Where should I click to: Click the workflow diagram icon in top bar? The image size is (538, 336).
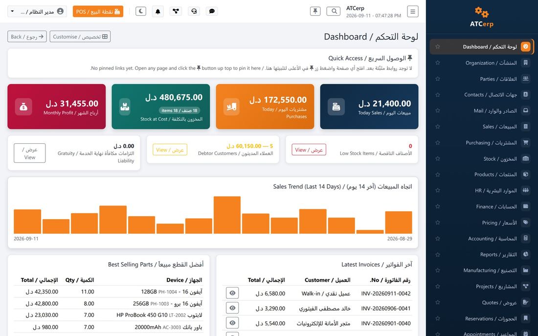coord(176,11)
